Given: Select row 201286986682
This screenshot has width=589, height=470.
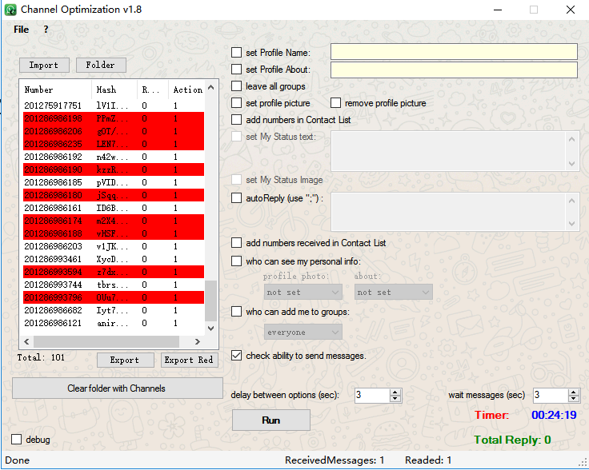Looking at the screenshot, I should pos(114,310).
